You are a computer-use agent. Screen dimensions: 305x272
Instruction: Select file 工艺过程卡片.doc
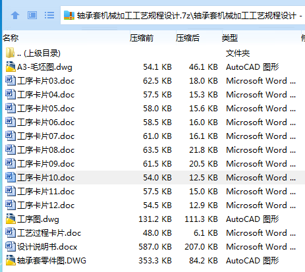(x=49, y=233)
